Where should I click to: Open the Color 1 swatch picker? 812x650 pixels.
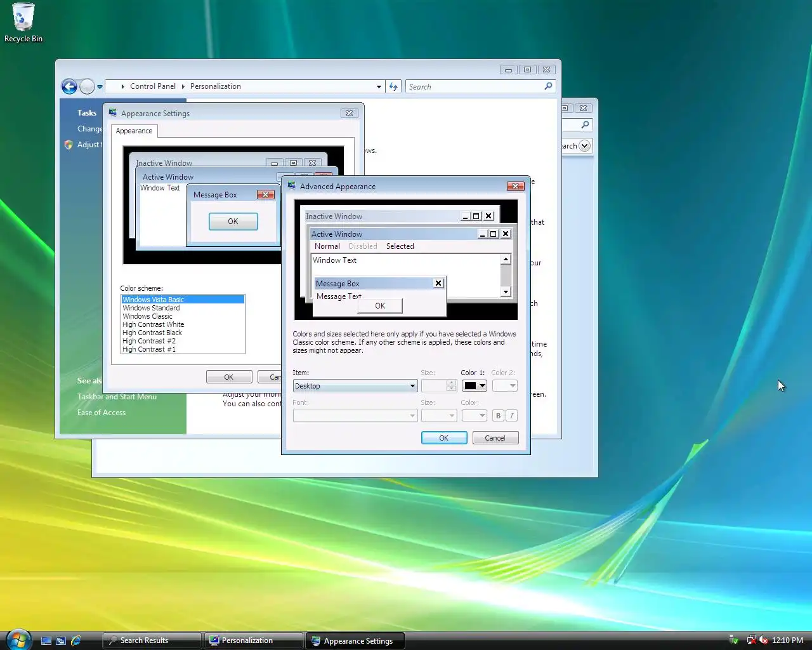(x=474, y=386)
